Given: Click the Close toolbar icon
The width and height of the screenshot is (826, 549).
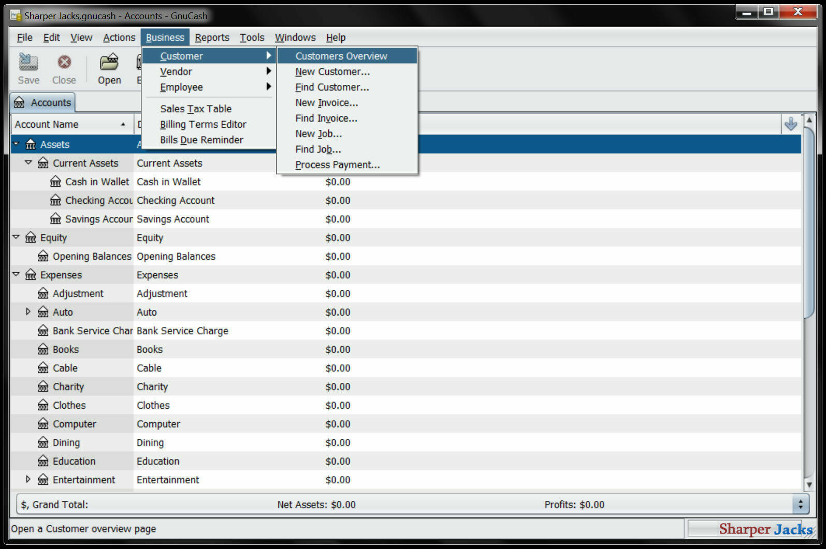Looking at the screenshot, I should pos(64,62).
